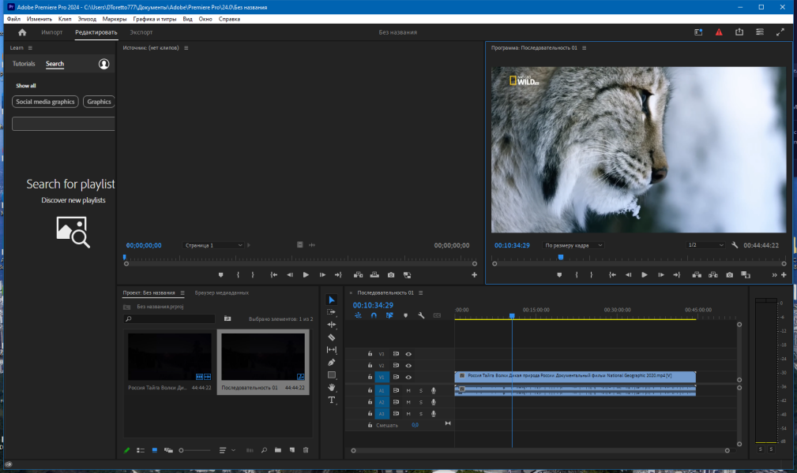This screenshot has height=473, width=797.
Task: Toggle lock on track V2
Action: 370,366
